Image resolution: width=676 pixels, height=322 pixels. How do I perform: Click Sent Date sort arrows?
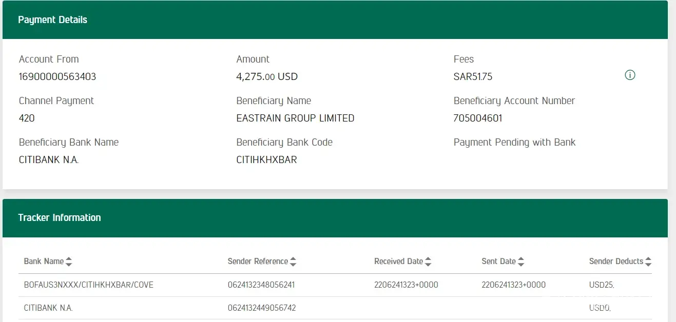(x=521, y=261)
